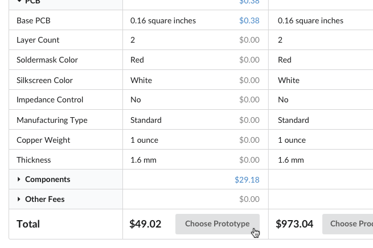Click the 'White' value in prototype column
This screenshot has height=248, width=373.
[141, 80]
